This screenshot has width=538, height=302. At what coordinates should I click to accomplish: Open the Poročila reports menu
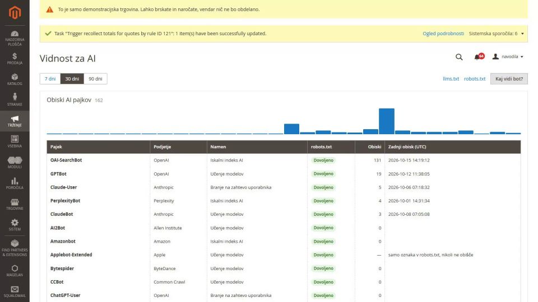15,183
